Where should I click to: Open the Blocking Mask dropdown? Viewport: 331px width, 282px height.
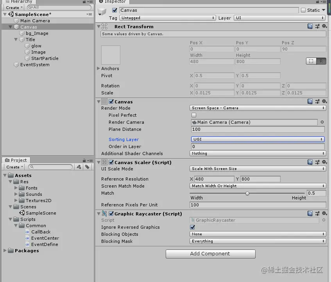point(258,241)
